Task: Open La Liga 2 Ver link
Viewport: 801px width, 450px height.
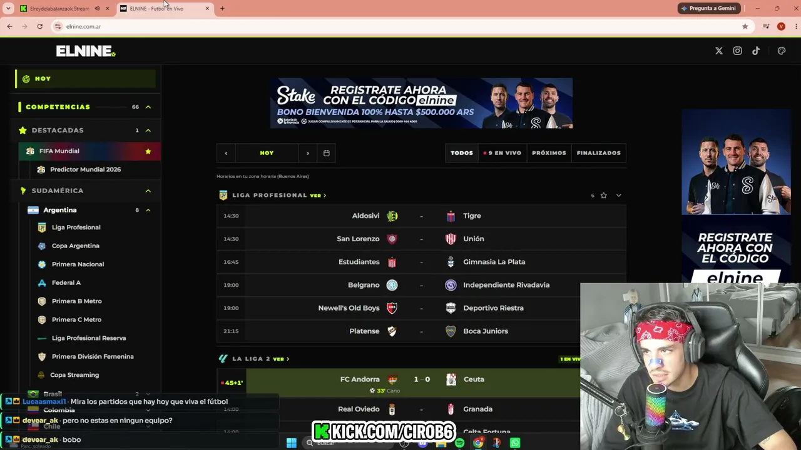Action: pos(281,359)
